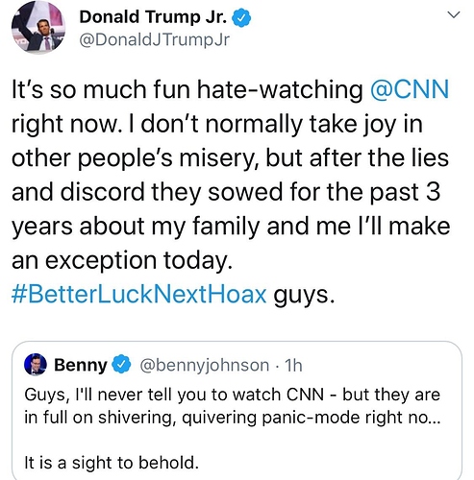The image size is (474, 480).
Task: Open the quoted tweet about watching CNN
Action: 237,410
